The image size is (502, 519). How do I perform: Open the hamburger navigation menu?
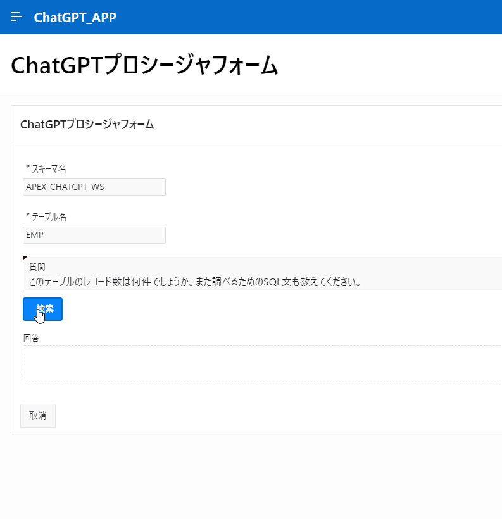point(16,17)
